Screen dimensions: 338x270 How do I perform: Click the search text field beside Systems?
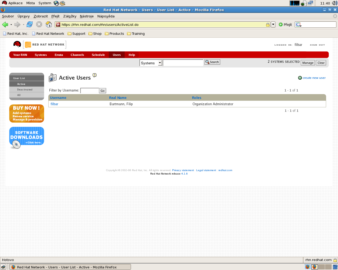[x=183, y=63]
